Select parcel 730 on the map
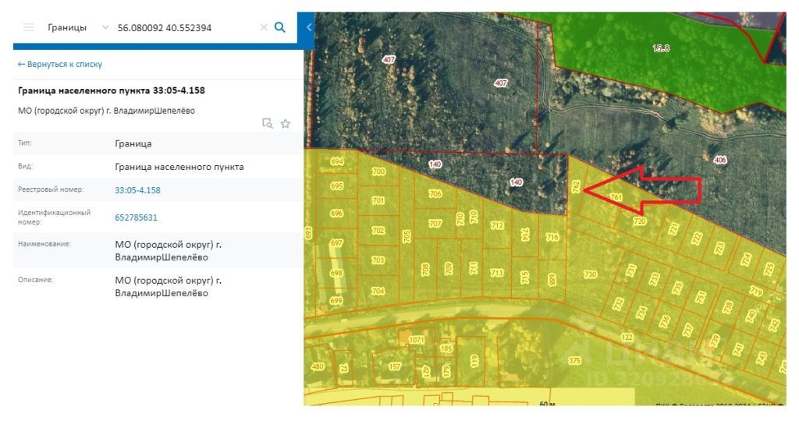The width and height of the screenshot is (799, 421). click(x=590, y=274)
